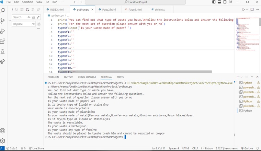Open the Manage gear icon
Image resolution: width=261 pixels, height=151 pixels.
click(x=3, y=141)
